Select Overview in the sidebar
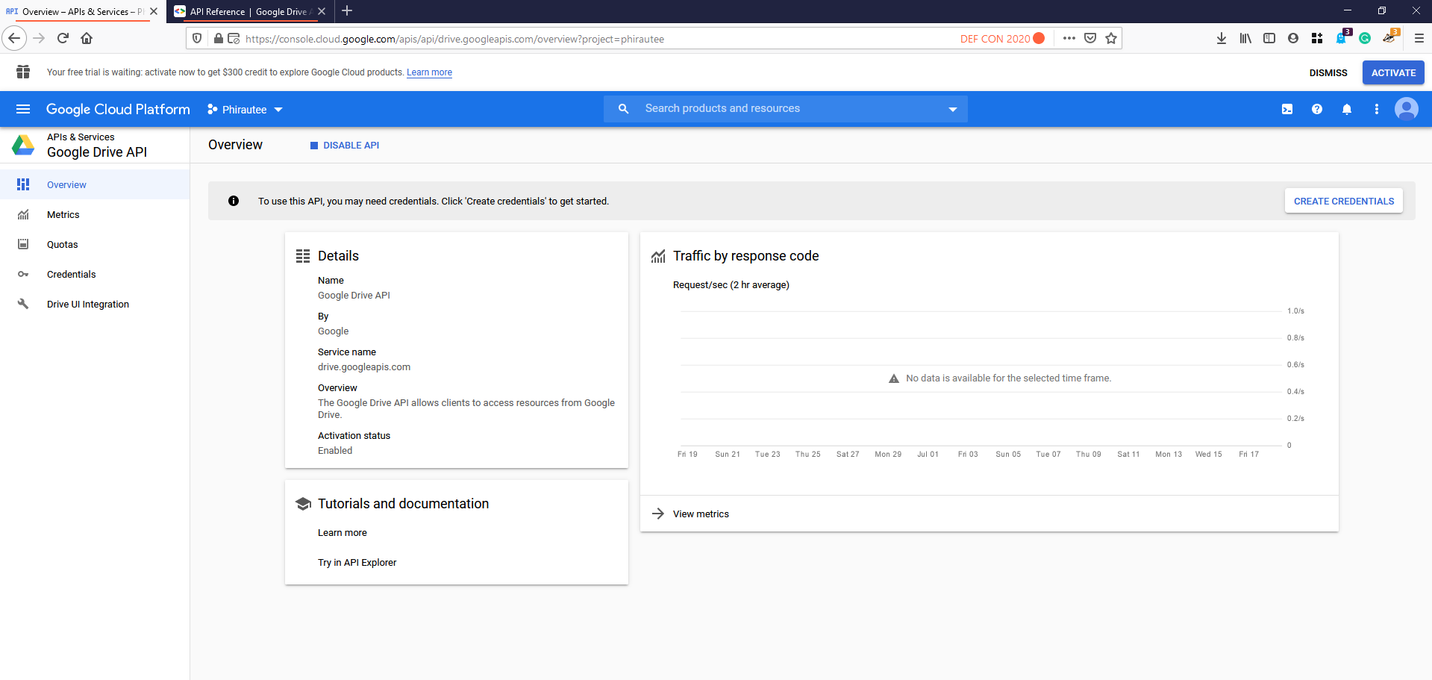This screenshot has height=680, width=1432. pos(95,184)
